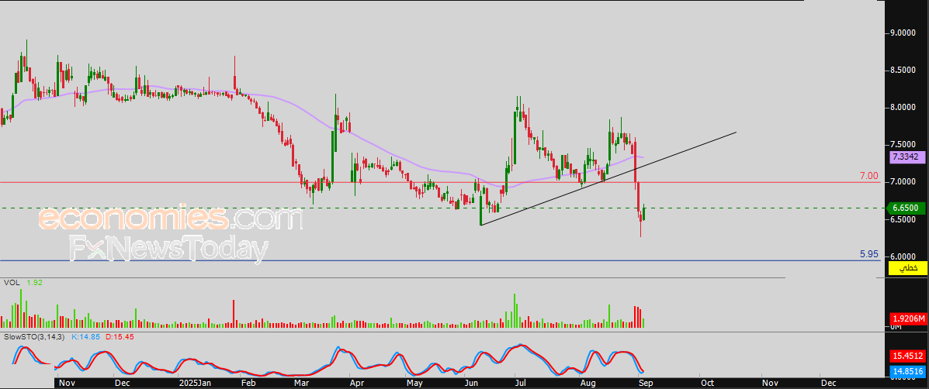Click the yellow خطي scale label
The height and width of the screenshot is (389, 929).
(906, 269)
